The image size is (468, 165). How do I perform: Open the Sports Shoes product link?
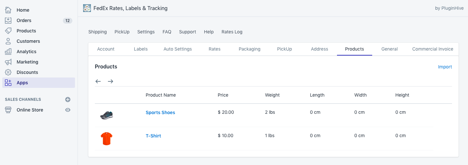pos(160,112)
